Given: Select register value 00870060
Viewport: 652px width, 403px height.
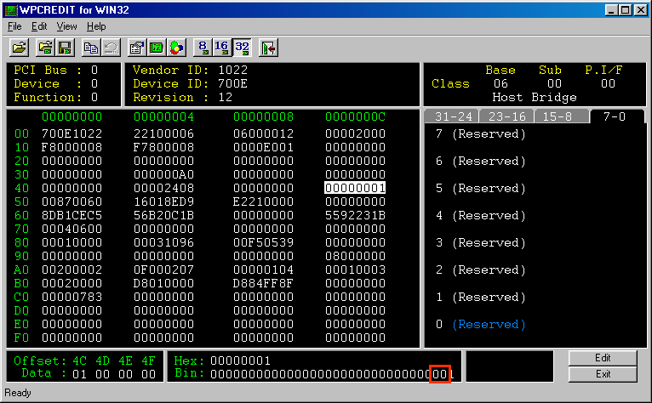Looking at the screenshot, I should point(72,201).
